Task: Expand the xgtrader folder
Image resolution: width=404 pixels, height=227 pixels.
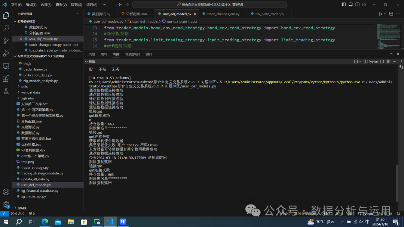Action: (48, 98)
